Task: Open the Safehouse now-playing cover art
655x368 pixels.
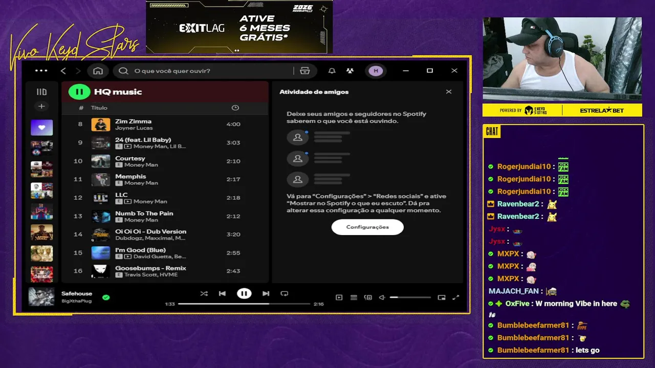Action: pos(41,296)
